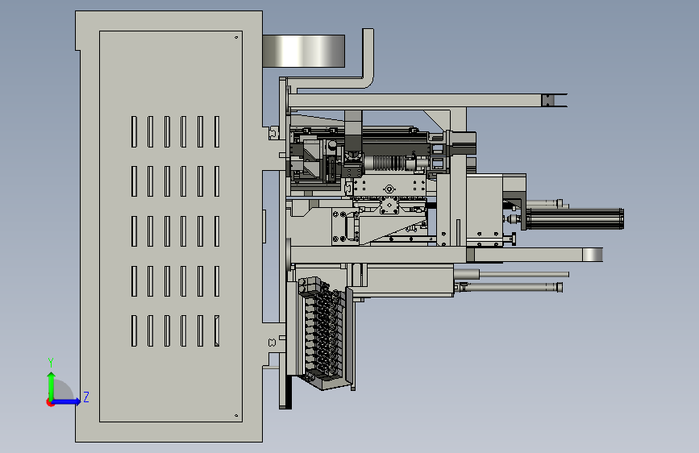Select the black ribbed servo motor on the right

click(574, 219)
